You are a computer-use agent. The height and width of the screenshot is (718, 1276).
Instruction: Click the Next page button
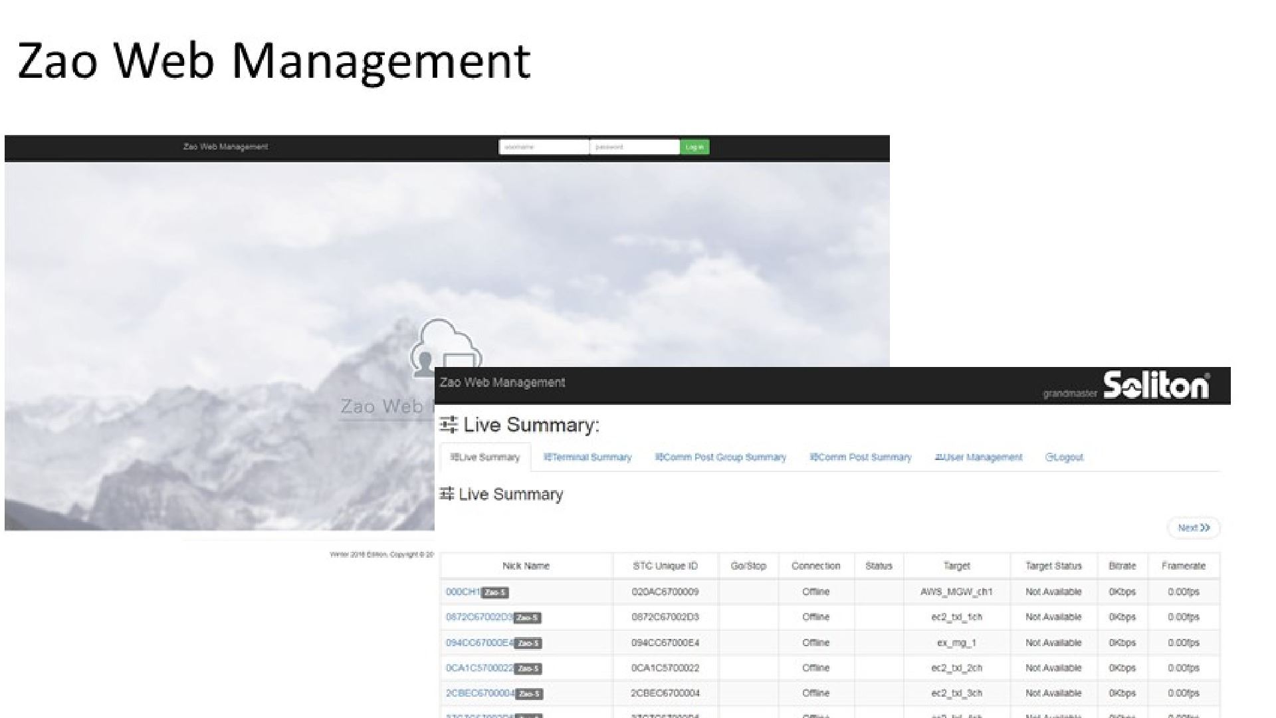pyautogui.click(x=1194, y=528)
